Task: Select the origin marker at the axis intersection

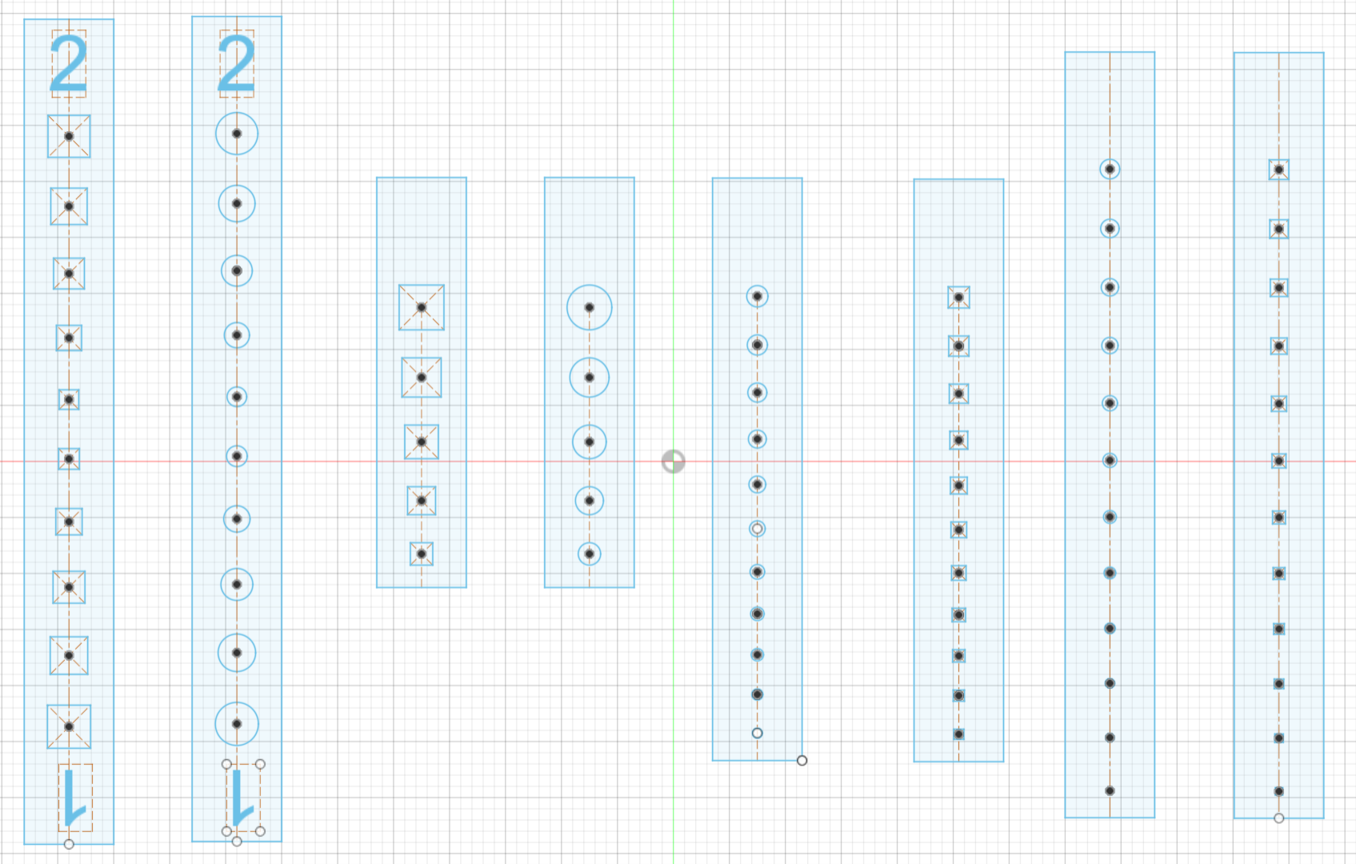Action: tap(673, 462)
